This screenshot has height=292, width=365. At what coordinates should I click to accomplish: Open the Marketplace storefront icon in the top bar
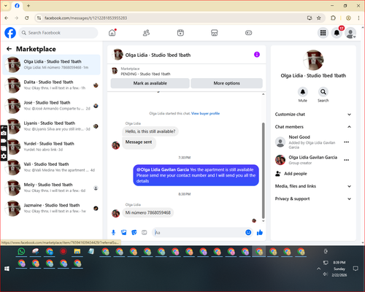coord(215,33)
